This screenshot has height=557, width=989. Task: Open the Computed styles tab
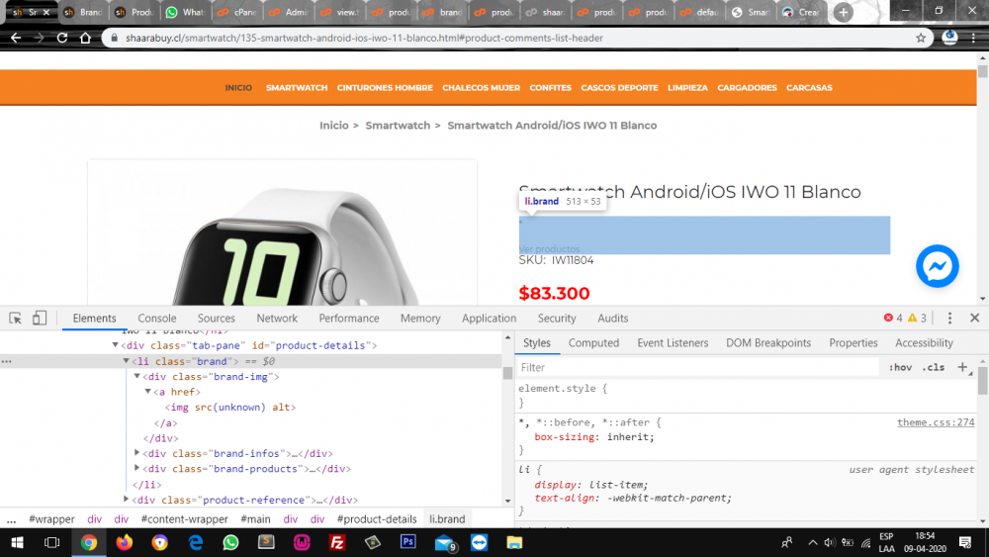click(593, 343)
